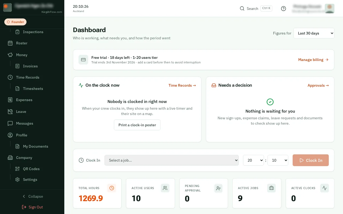
Task: Click the company logo in sidebar header
Action: pyautogui.click(x=8, y=7)
